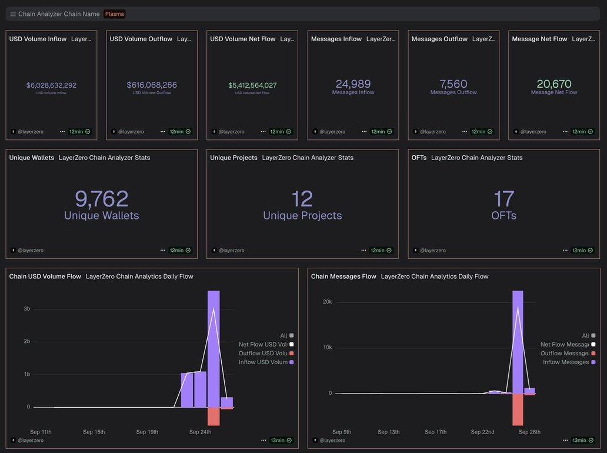Open the Messages Outflow card title
This screenshot has height=453, width=607.
click(x=439, y=39)
